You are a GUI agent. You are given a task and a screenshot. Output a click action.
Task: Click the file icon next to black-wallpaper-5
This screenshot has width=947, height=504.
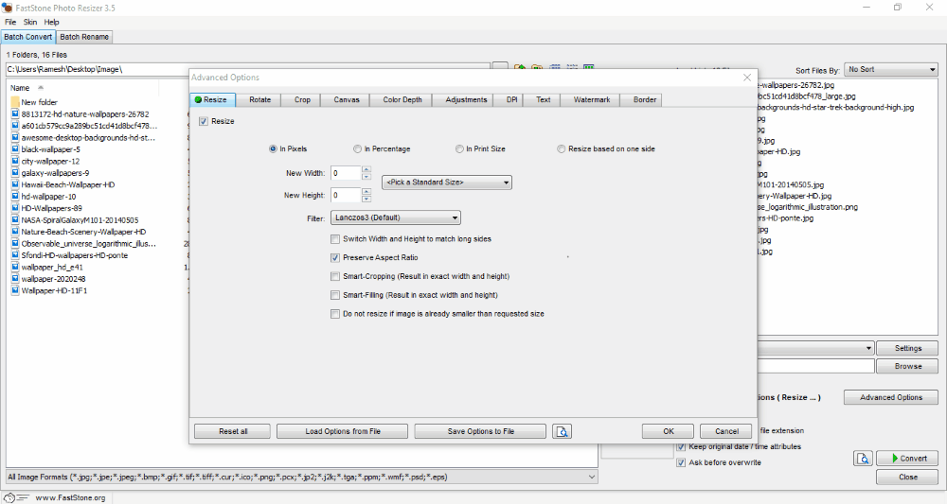click(x=16, y=148)
